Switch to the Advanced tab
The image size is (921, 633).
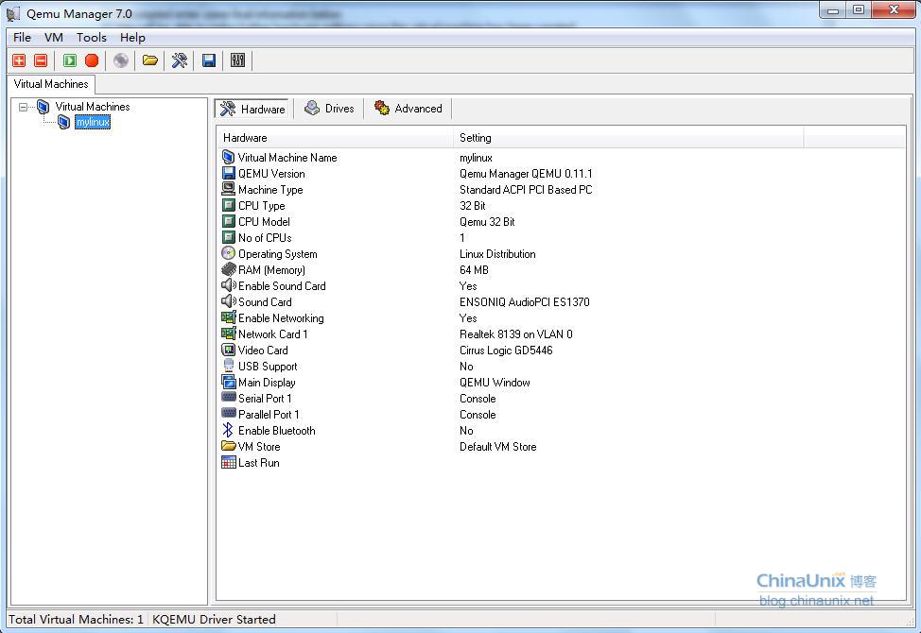pyautogui.click(x=408, y=109)
